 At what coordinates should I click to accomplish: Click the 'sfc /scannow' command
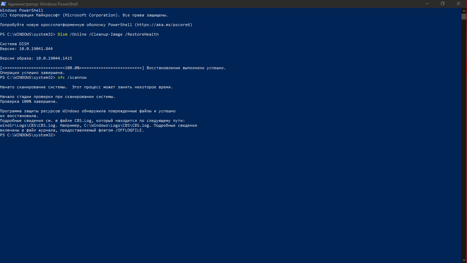click(x=72, y=78)
